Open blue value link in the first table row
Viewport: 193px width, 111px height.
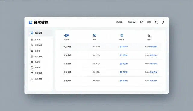pos(124,47)
